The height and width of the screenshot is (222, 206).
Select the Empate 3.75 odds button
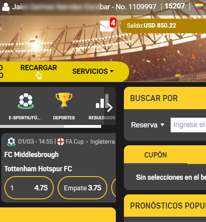pos(82,188)
